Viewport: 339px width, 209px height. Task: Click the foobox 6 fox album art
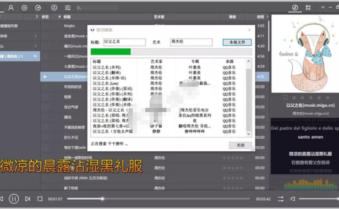click(x=305, y=53)
